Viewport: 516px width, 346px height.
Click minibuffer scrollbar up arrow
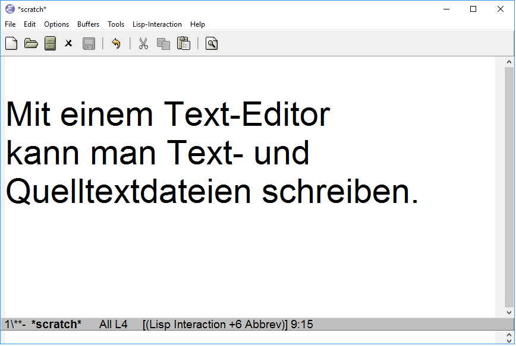pyautogui.click(x=509, y=335)
